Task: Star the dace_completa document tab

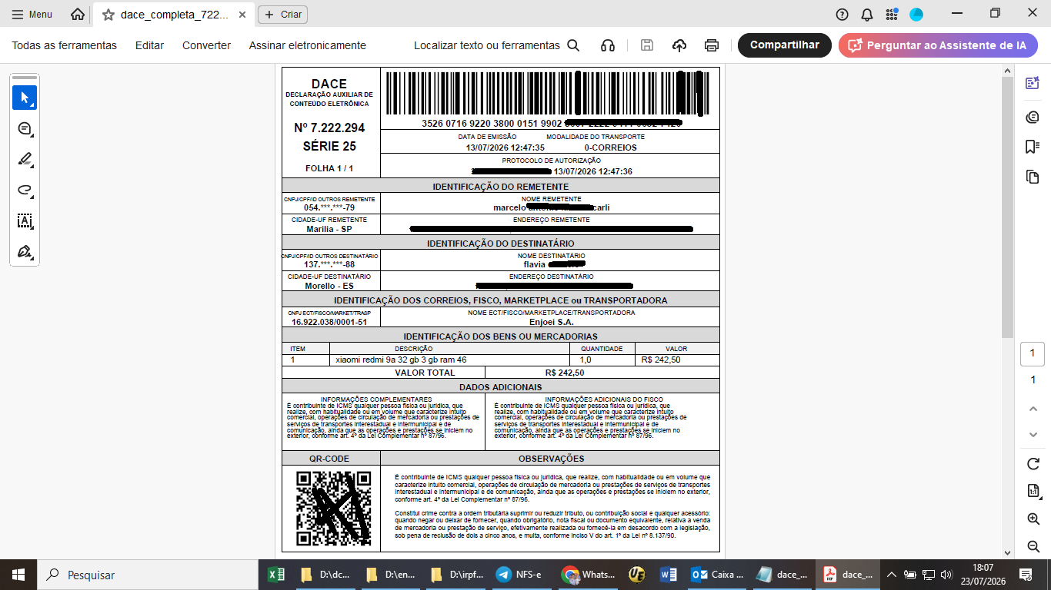Action: point(108,15)
